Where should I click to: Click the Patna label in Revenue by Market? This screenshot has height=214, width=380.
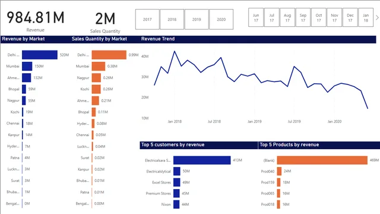click(15, 158)
